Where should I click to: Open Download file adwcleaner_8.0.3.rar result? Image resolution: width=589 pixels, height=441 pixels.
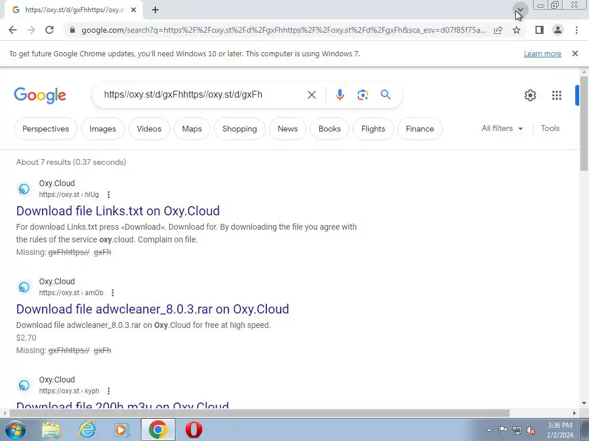(152, 309)
